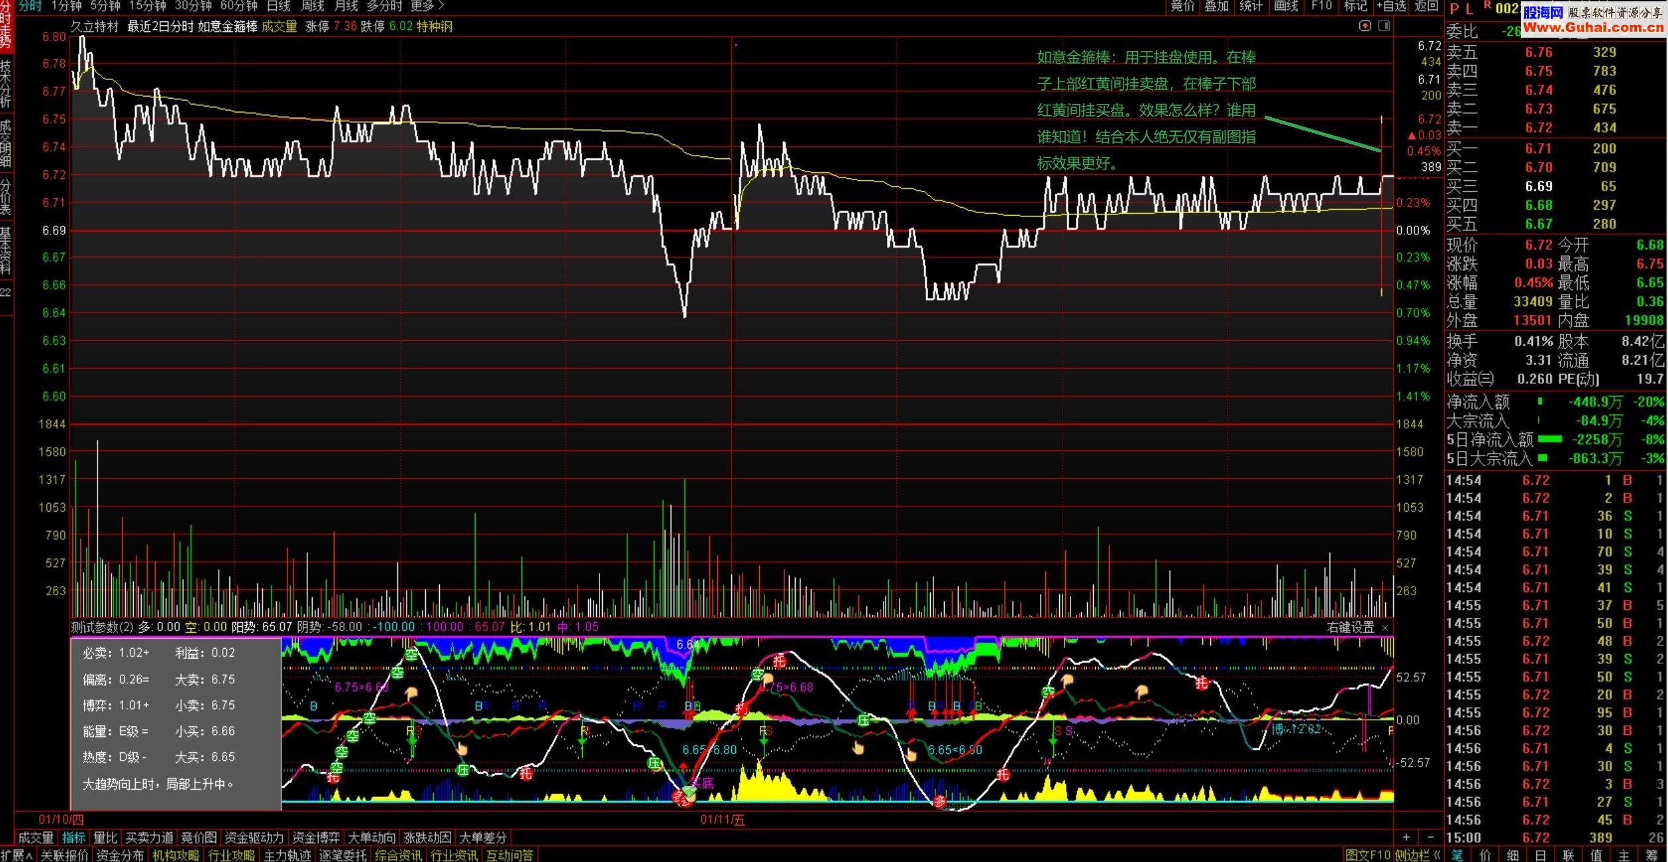Viewport: 1668px width, 862px height.
Task: Open 行业资讯 bottom tab
Action: click(x=454, y=855)
